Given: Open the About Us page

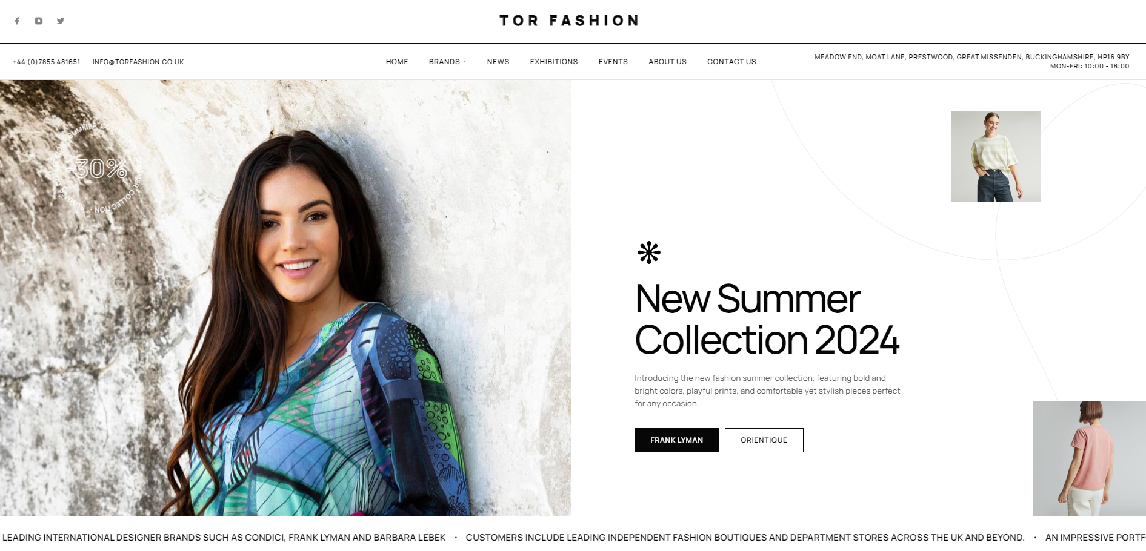Looking at the screenshot, I should tap(667, 62).
